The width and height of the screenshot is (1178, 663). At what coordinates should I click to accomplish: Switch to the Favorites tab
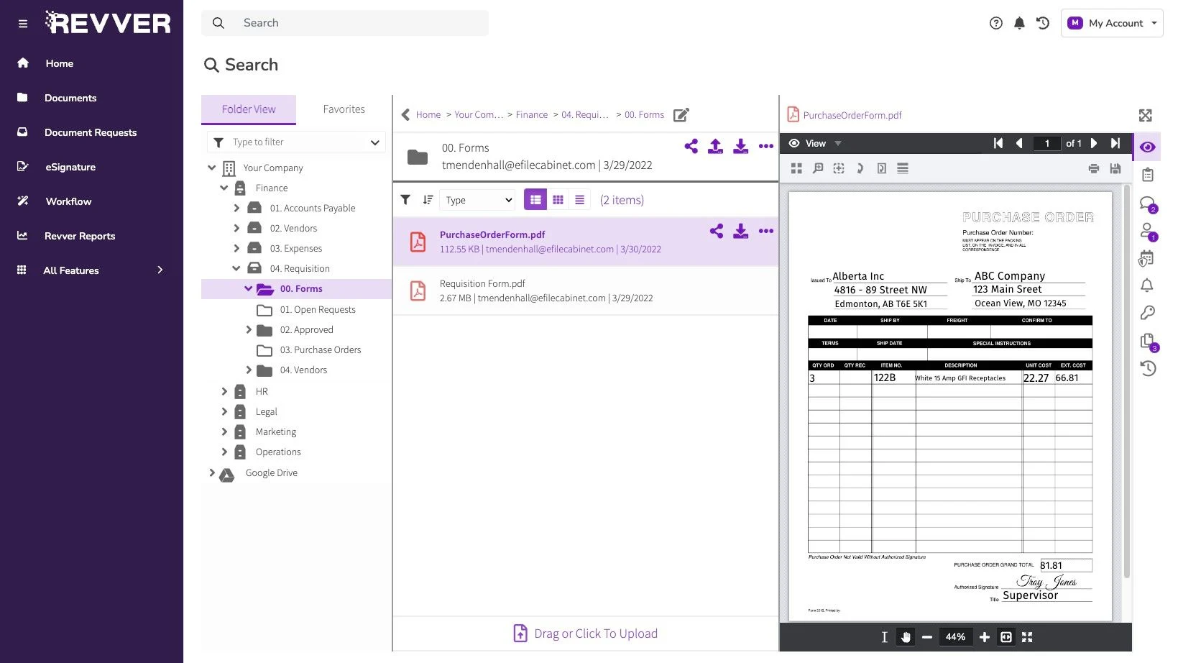pos(344,109)
